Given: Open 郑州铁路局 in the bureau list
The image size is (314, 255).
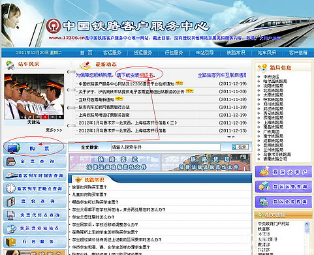Looking at the screenshot, I should click(274, 104).
